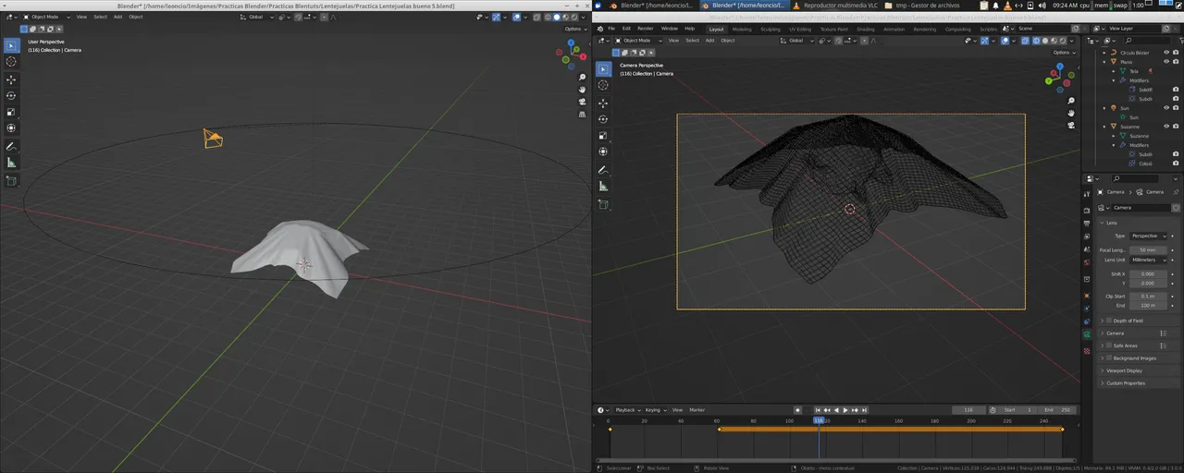Image resolution: width=1184 pixels, height=473 pixels.
Task: Collapse the Lens panel
Action: (1111, 223)
